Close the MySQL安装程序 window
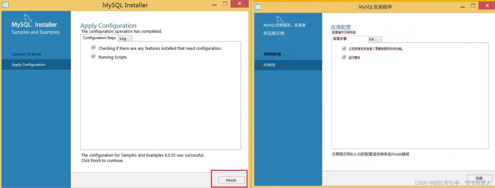495x188 pixels. [487, 5]
